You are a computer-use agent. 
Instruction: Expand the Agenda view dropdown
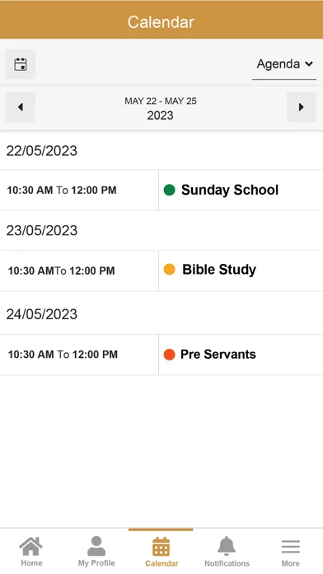(x=284, y=64)
